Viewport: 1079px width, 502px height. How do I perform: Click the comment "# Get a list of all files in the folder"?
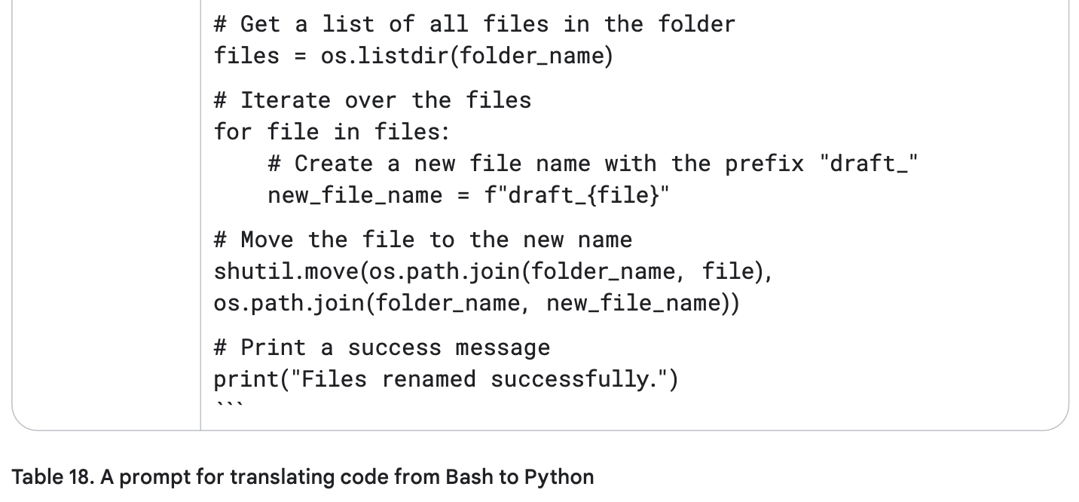(x=474, y=24)
